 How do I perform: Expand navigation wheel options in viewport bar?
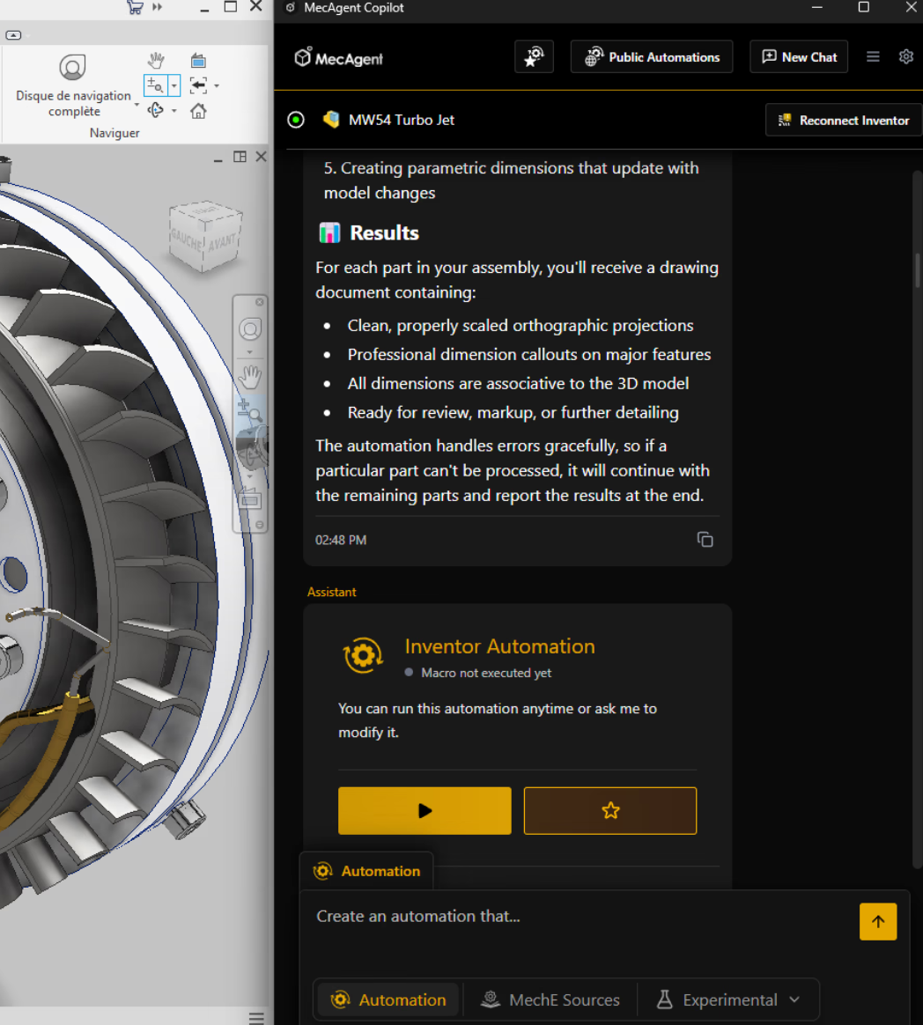point(250,352)
